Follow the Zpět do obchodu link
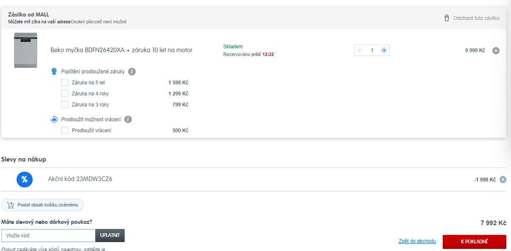The height and width of the screenshot is (251, 511). click(x=417, y=241)
